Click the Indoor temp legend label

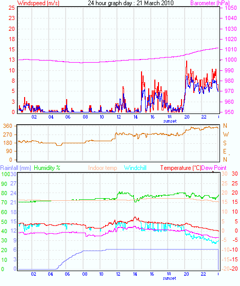point(103,168)
